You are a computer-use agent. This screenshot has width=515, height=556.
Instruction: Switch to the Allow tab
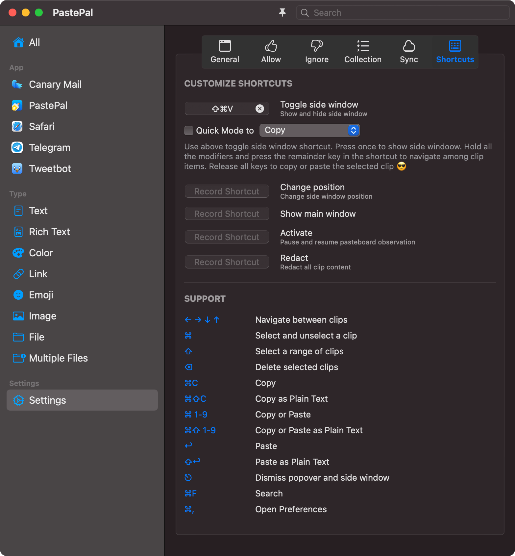click(271, 52)
